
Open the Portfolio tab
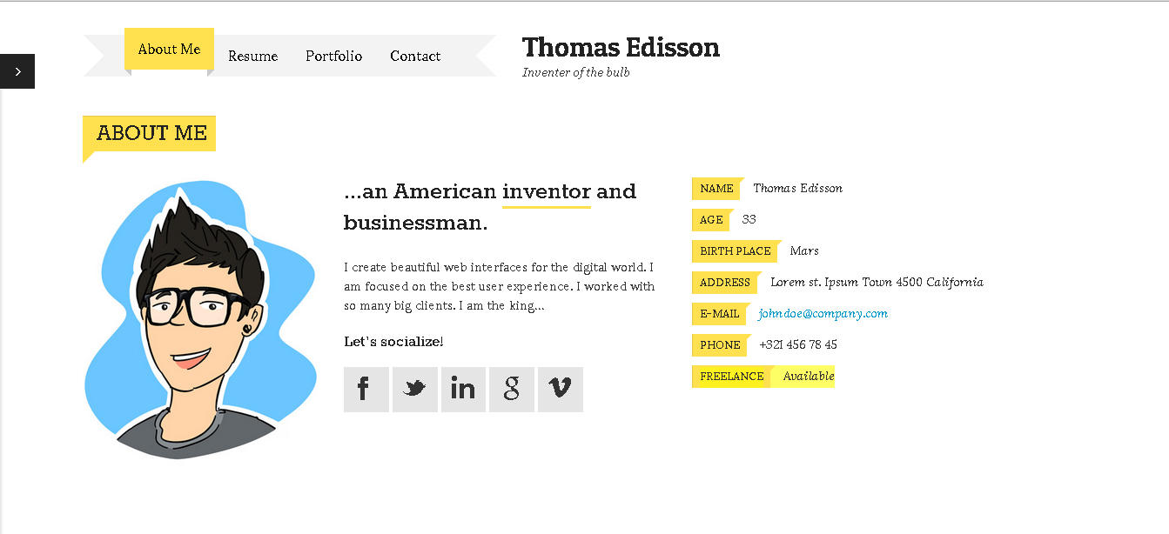(333, 57)
